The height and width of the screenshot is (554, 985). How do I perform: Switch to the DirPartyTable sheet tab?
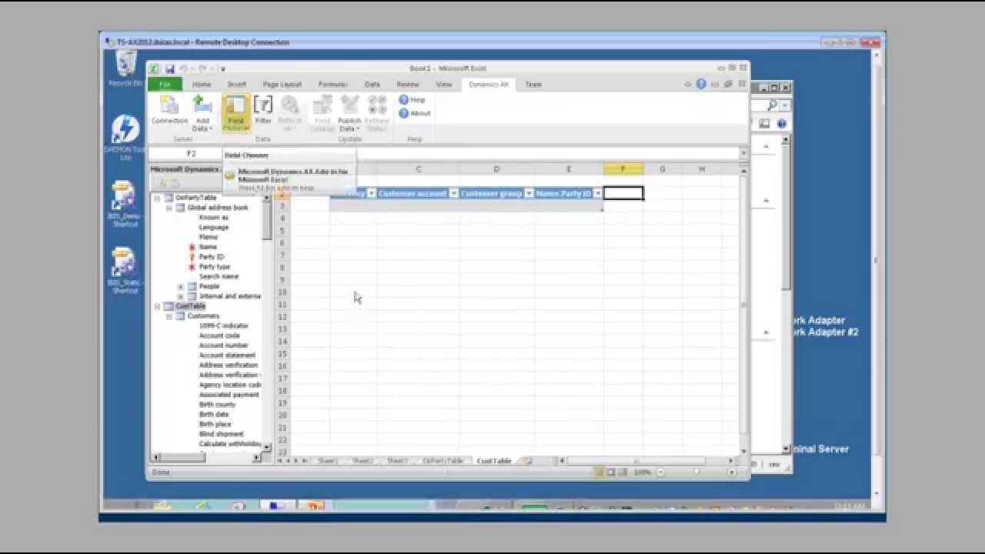(x=443, y=461)
